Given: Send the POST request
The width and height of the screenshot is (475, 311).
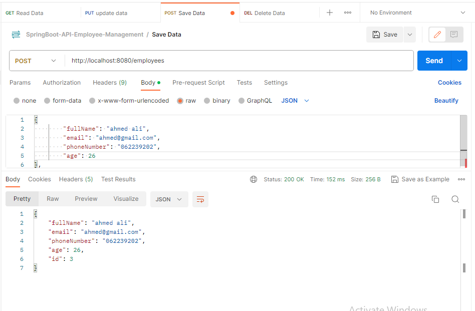Looking at the screenshot, I should (434, 61).
